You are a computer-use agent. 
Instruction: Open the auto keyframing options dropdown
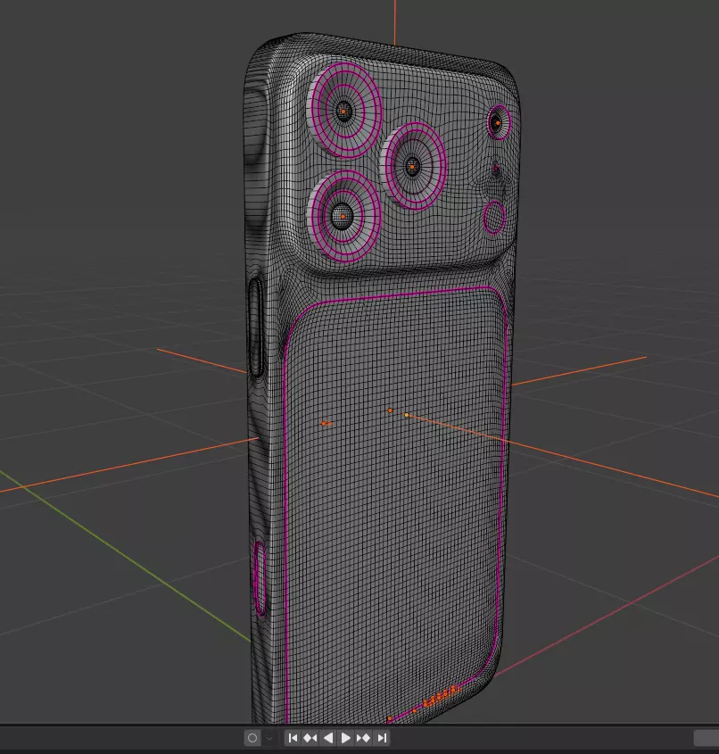pyautogui.click(x=269, y=738)
